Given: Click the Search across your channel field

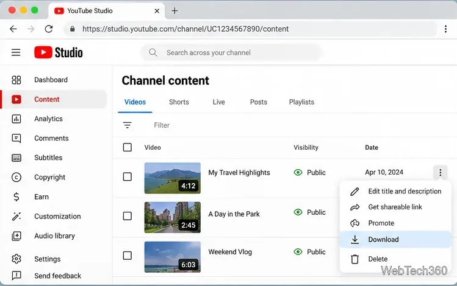Looking at the screenshot, I should pos(232,52).
